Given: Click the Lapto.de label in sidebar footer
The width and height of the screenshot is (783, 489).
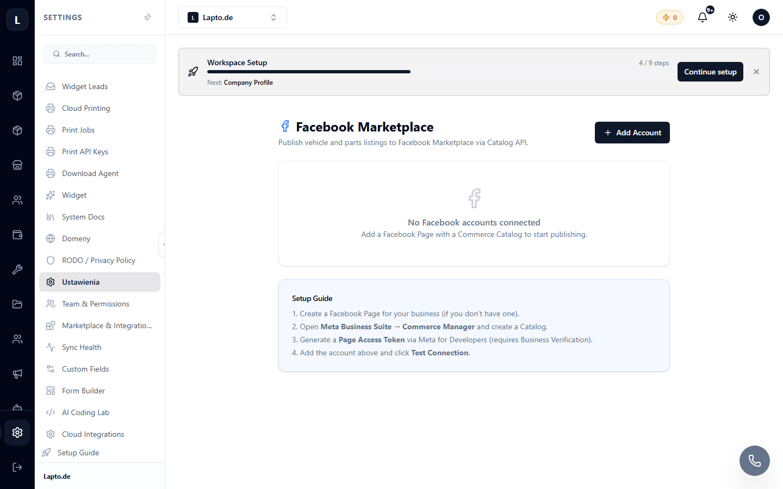Looking at the screenshot, I should [57, 477].
